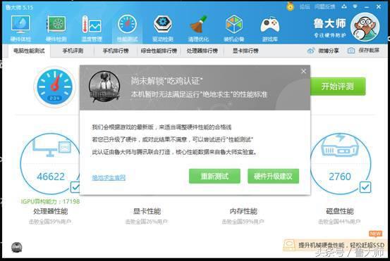Click the speedometer gauge icon

(54, 87)
